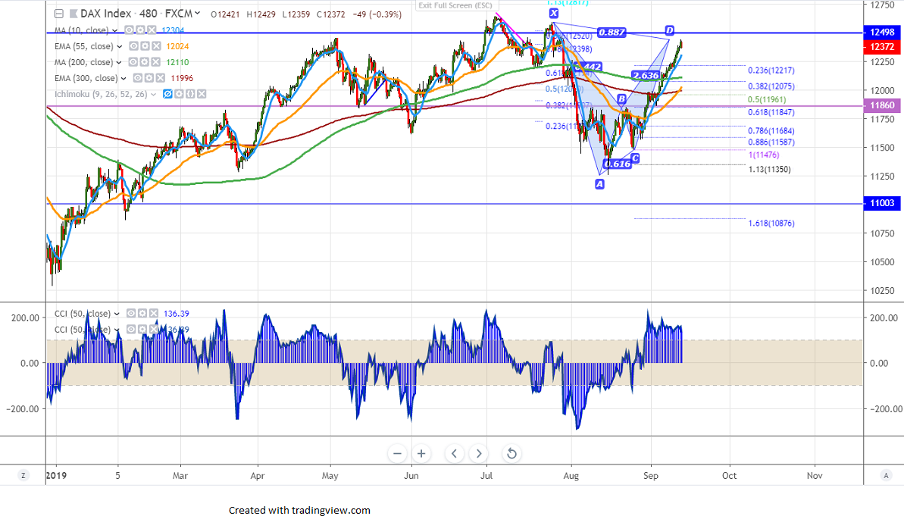904x516 pixels.
Task: Remove the EMA (300, close) indicator
Action: click(160, 78)
